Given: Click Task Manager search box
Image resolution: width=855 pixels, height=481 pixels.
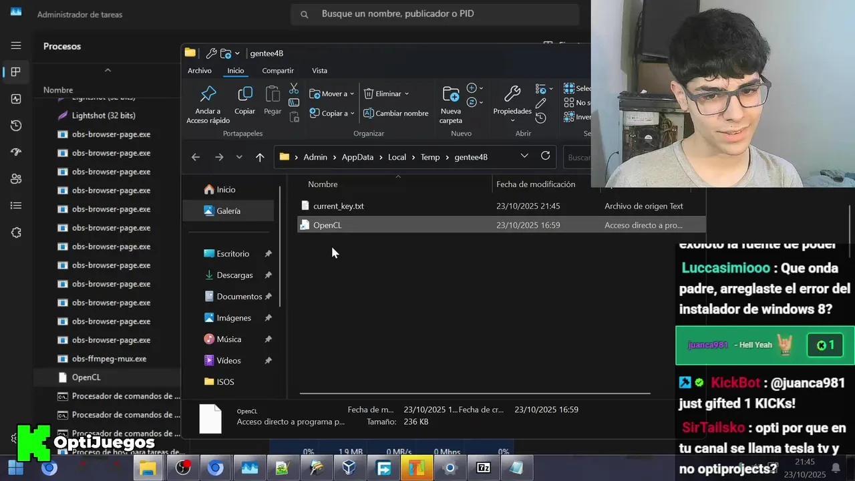Looking at the screenshot, I should coord(435,14).
